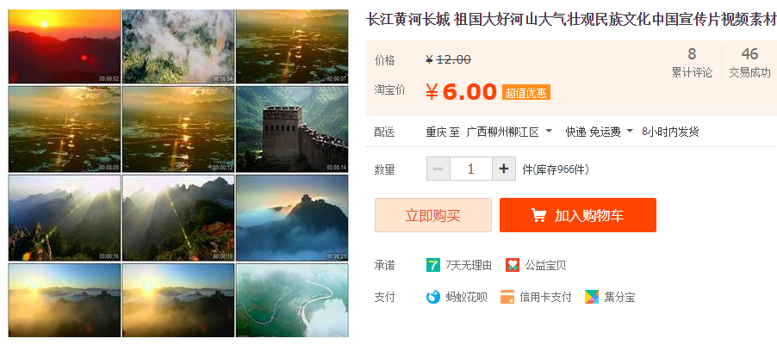Open the 快递 免运费 shipping dropdown

[630, 132]
